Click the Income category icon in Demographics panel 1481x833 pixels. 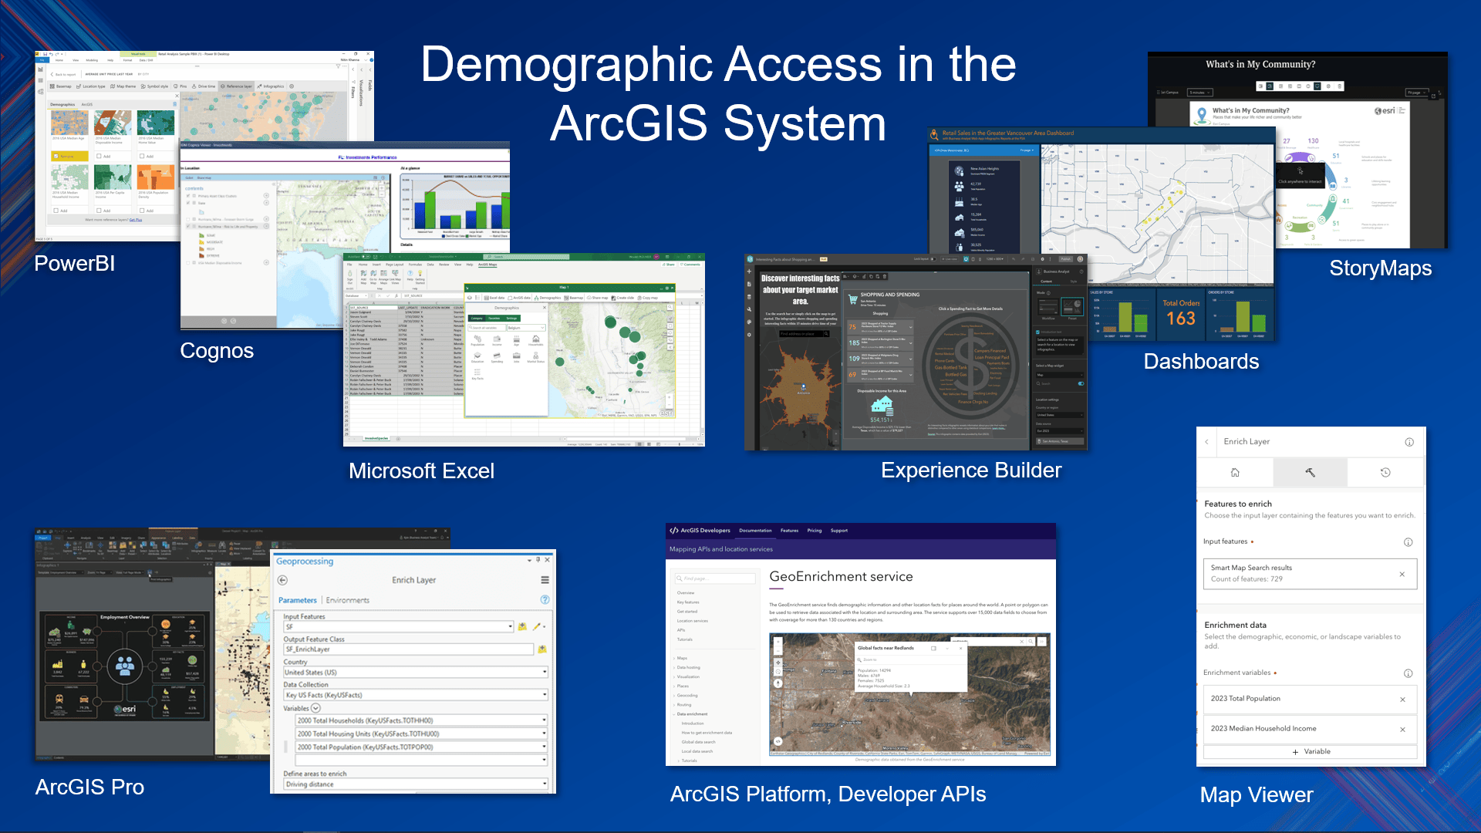pos(498,340)
